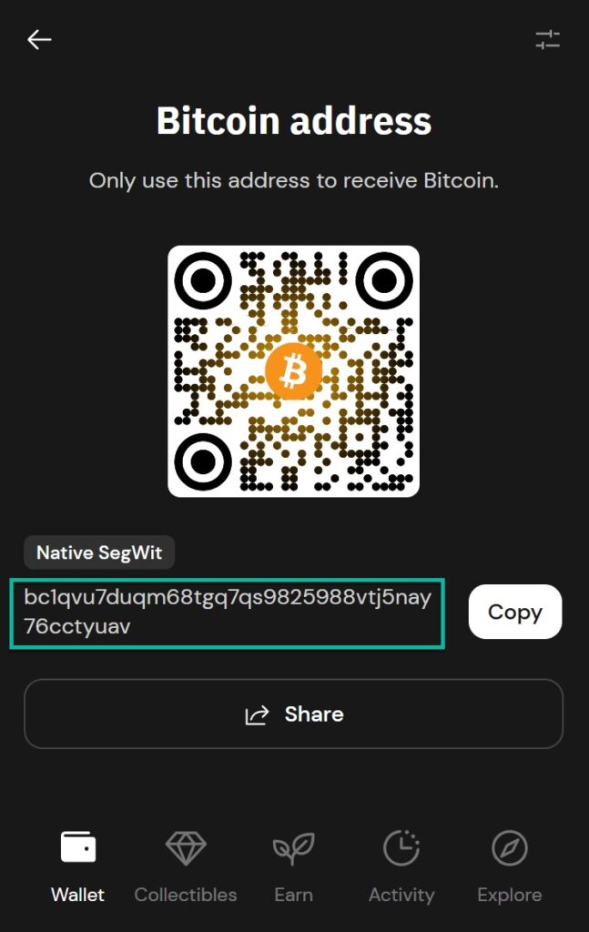Click the Share button text

[x=314, y=714]
